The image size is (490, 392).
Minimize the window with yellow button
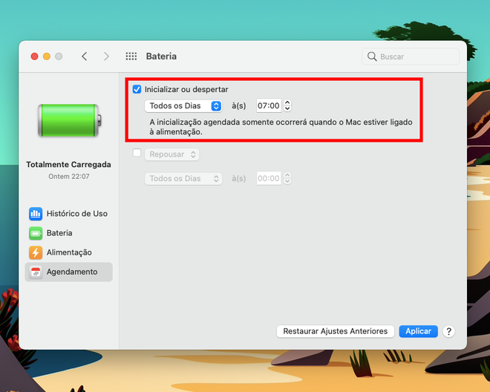[47, 56]
